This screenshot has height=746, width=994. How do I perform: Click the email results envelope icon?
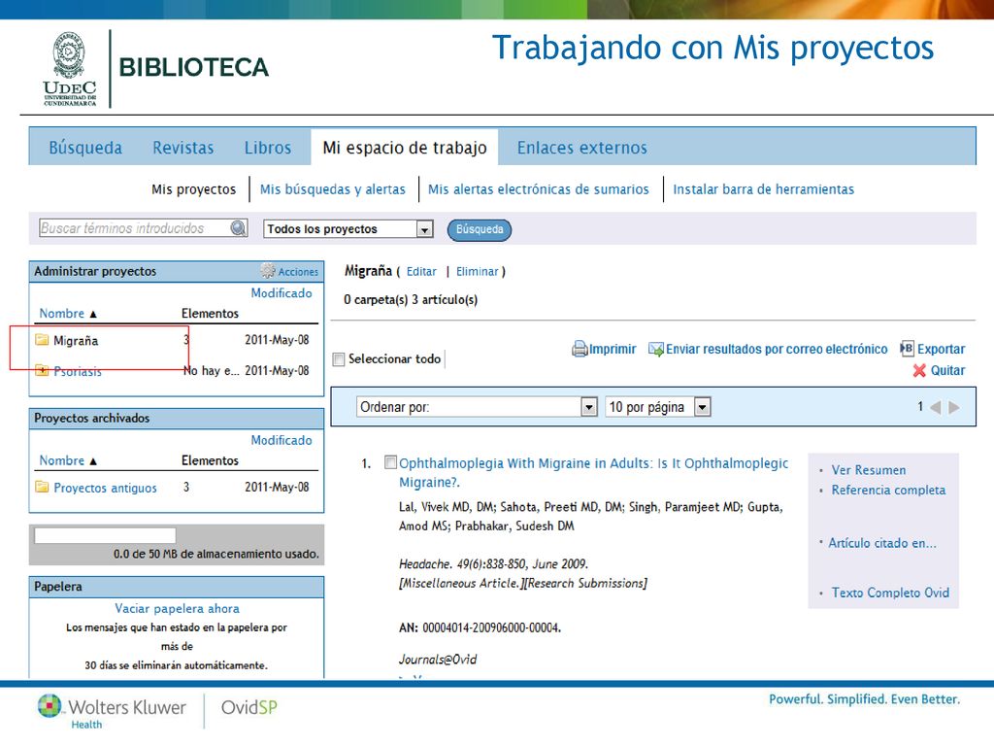click(656, 349)
